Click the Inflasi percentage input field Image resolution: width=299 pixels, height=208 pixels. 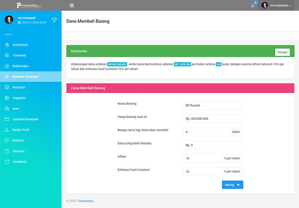tap(202, 158)
